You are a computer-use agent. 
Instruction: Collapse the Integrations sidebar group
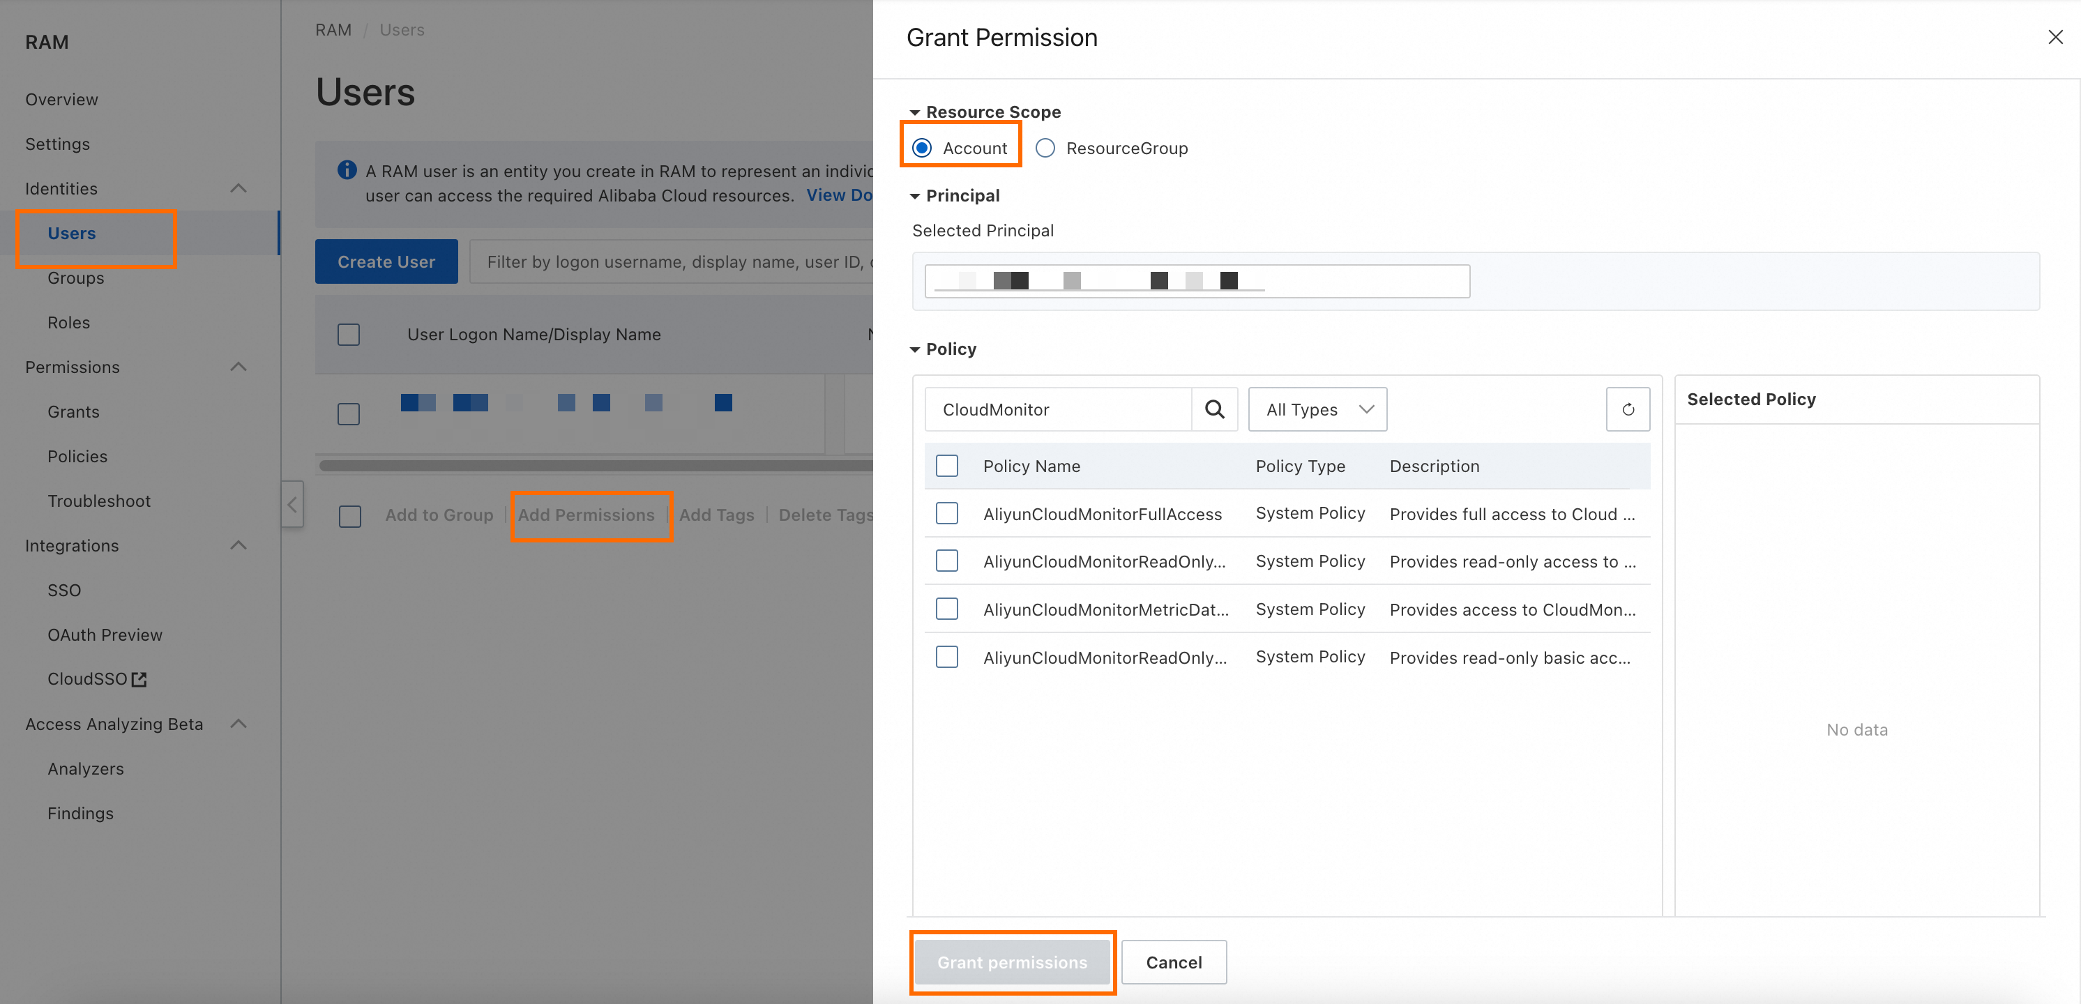(239, 545)
